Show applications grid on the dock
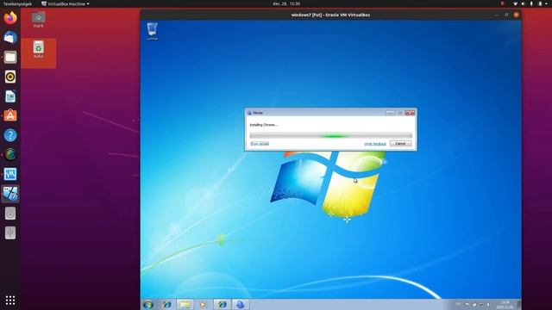The width and height of the screenshot is (552, 310). [10, 300]
